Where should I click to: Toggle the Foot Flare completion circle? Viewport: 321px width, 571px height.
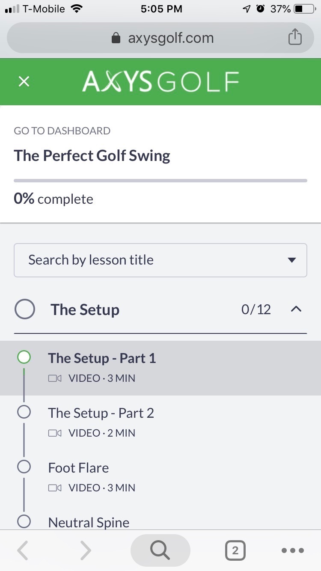(24, 467)
